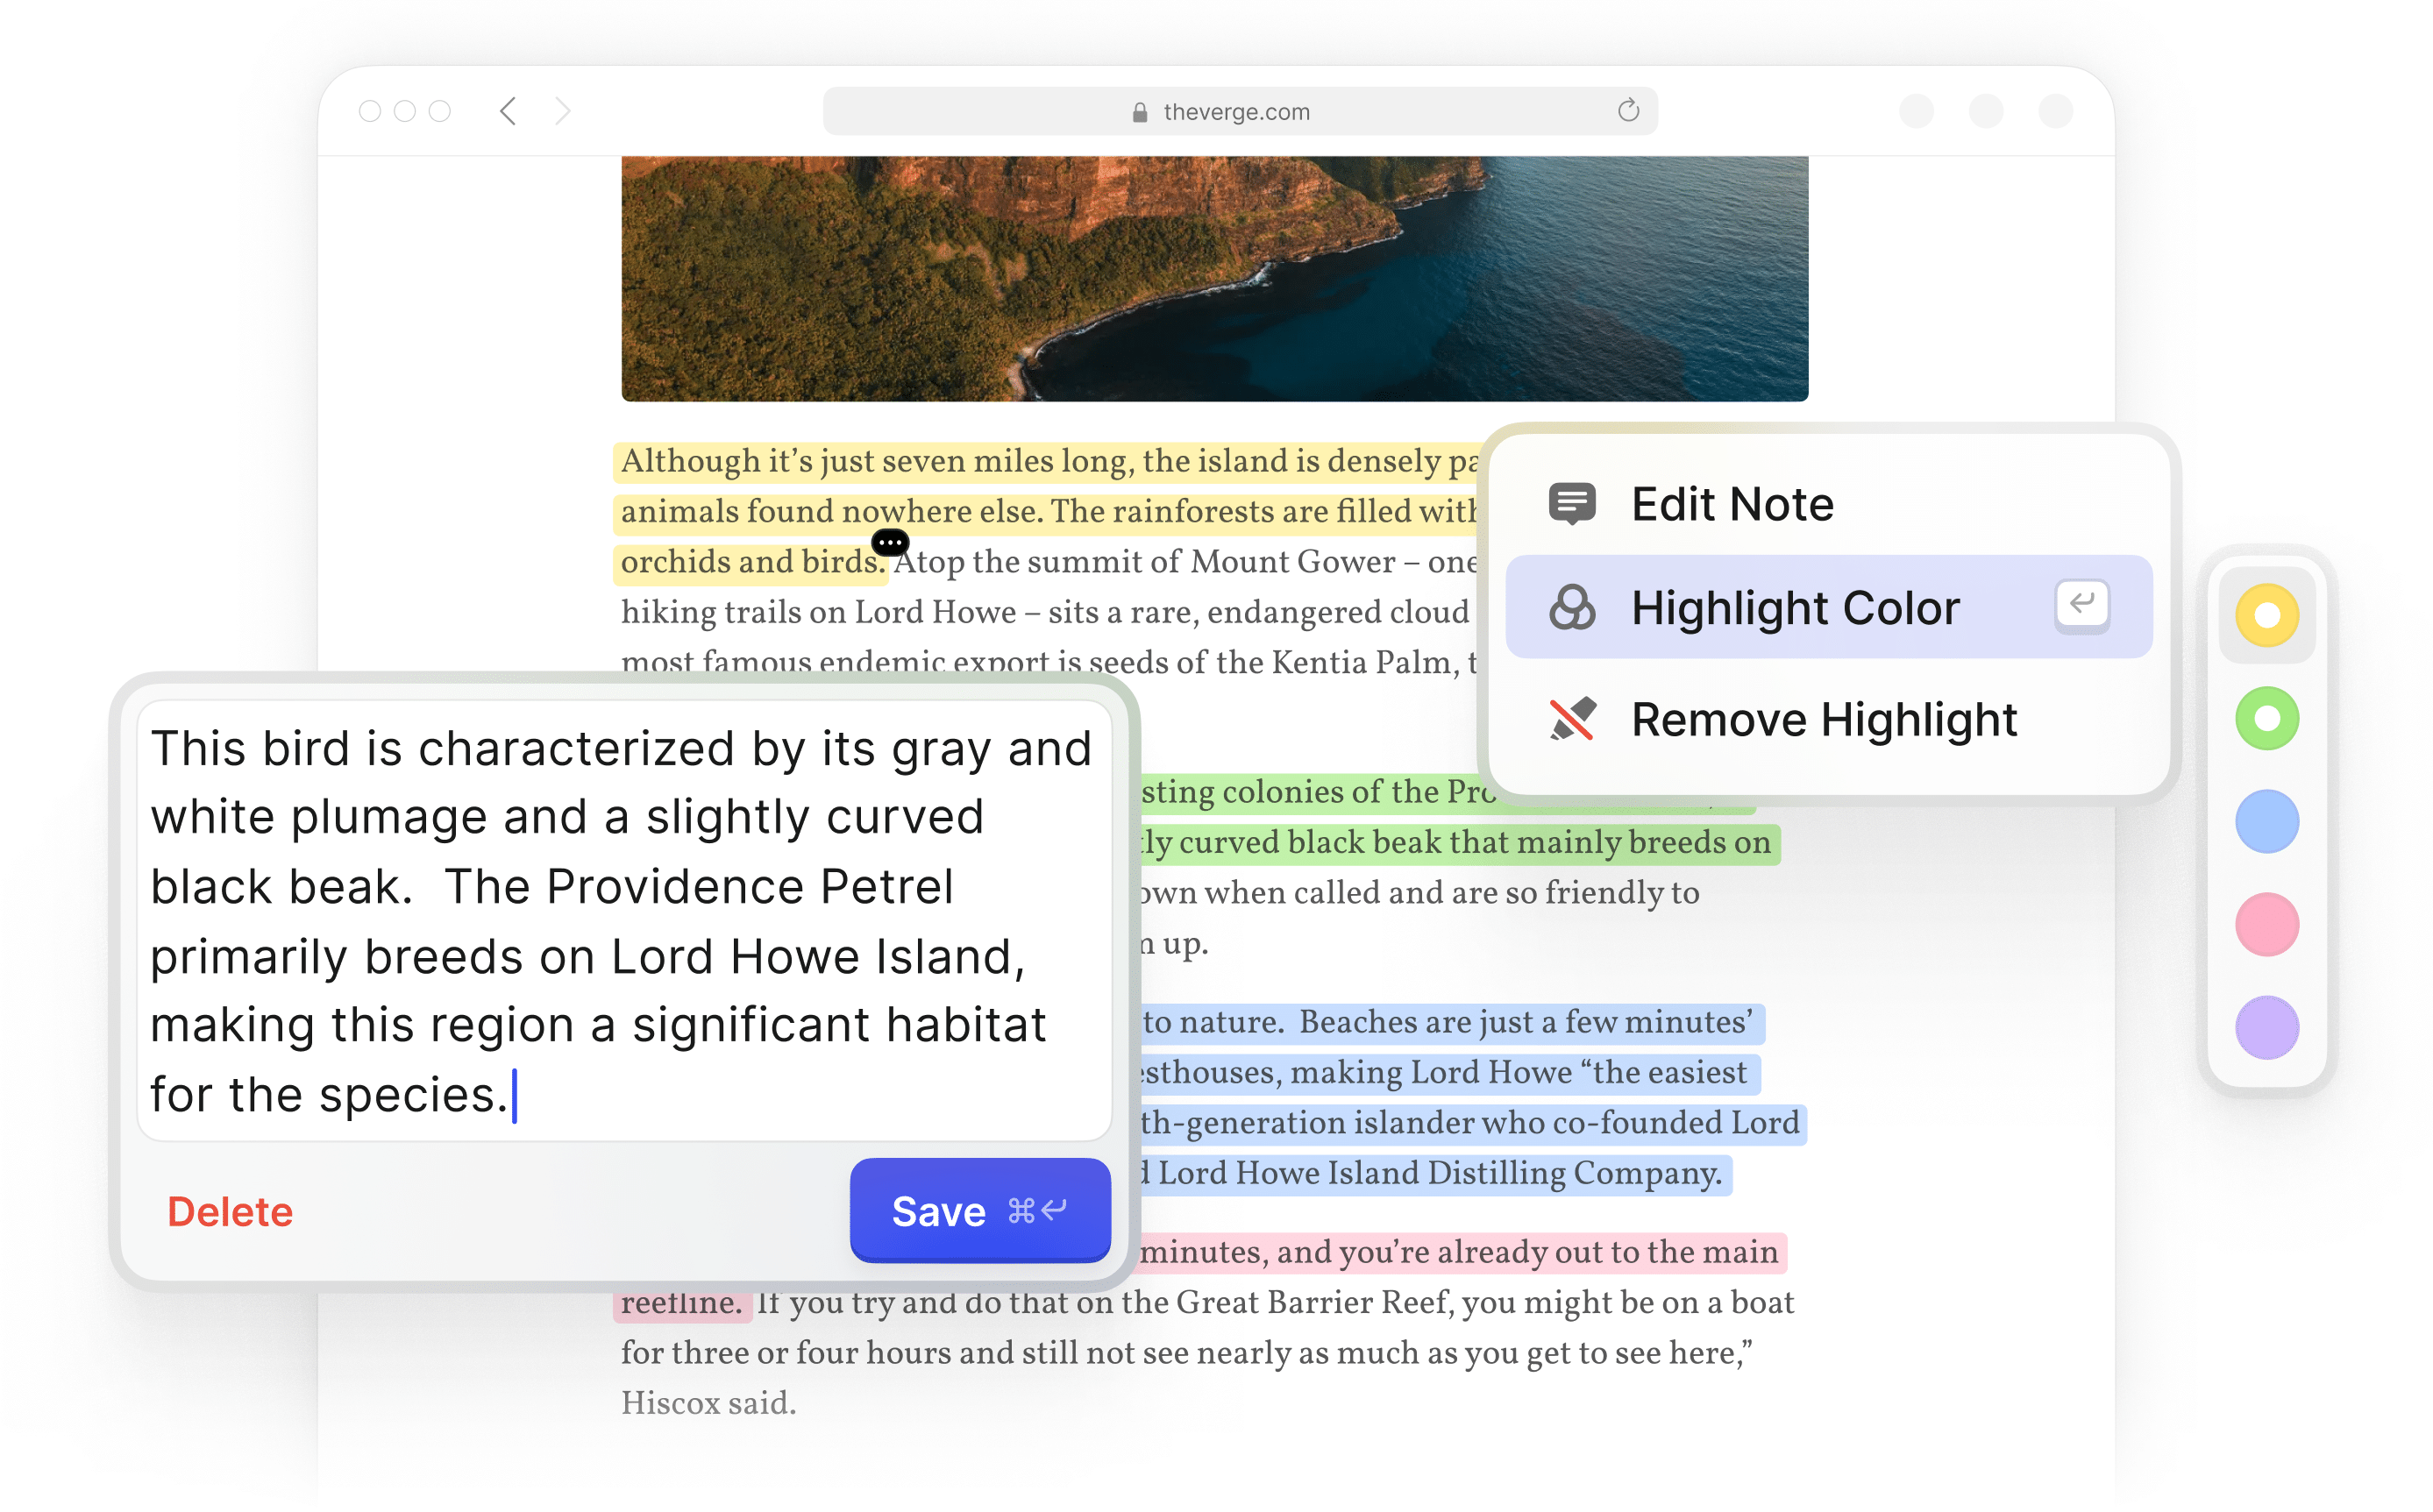Click the Remove Highlight crossed marker icon

(x=1572, y=720)
